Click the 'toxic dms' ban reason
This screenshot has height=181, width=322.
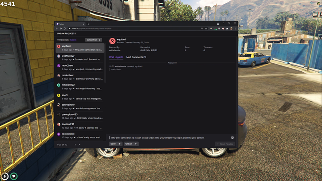pyautogui.click(x=116, y=69)
